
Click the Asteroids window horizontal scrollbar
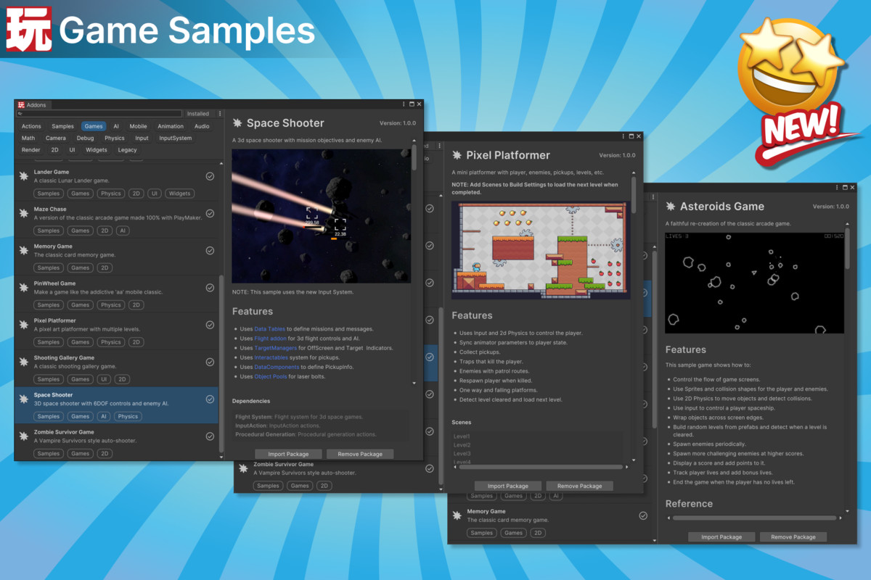click(x=755, y=518)
